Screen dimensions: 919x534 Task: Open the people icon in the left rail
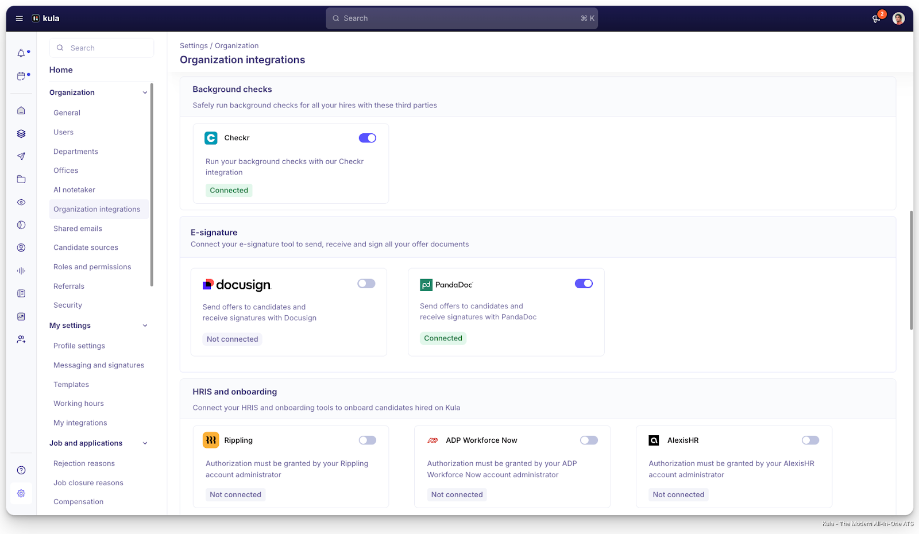coord(21,339)
